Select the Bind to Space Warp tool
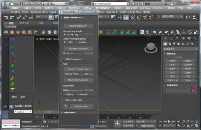 31,17
